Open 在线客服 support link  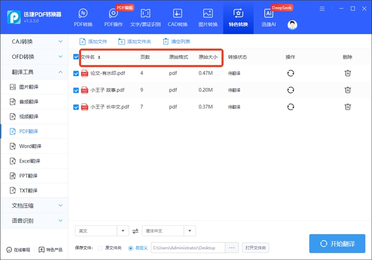(18, 250)
